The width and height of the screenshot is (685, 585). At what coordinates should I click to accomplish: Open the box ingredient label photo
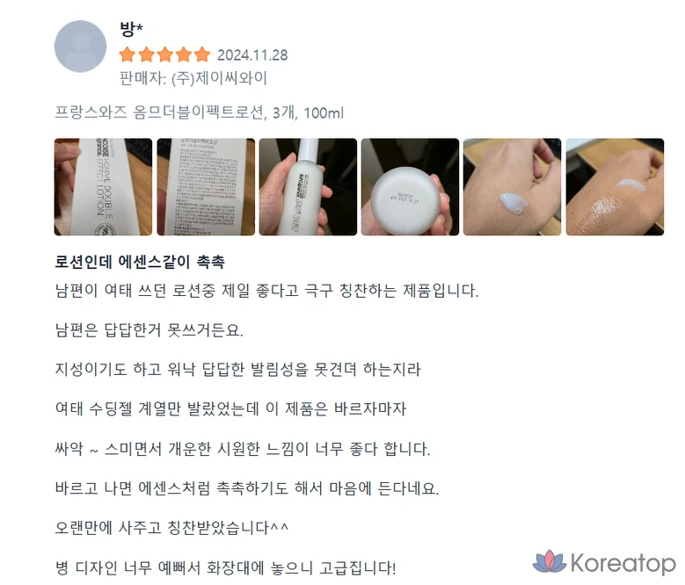206,187
